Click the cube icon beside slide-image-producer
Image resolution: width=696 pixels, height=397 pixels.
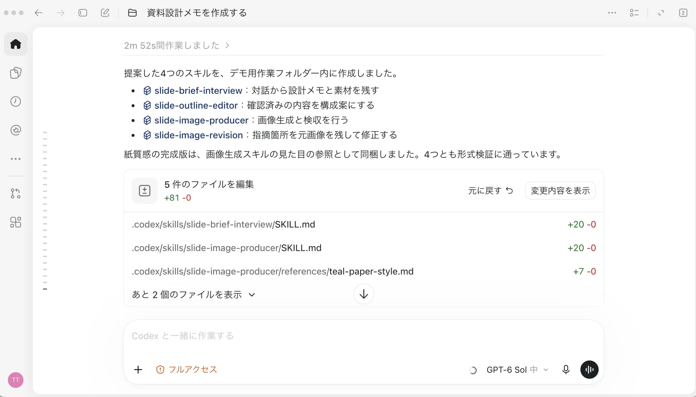(147, 120)
